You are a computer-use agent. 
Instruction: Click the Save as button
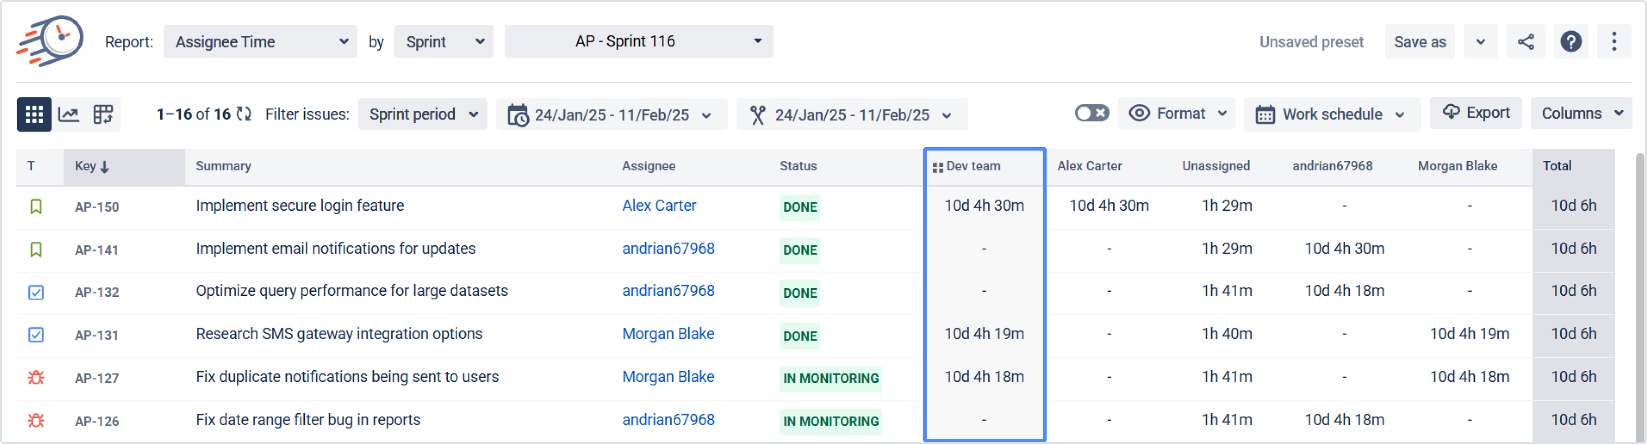[1419, 42]
